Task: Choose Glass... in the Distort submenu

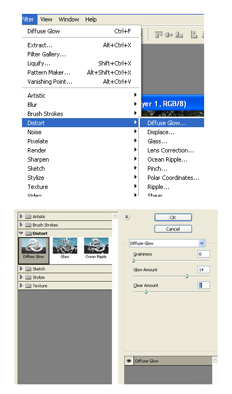Action: [172, 141]
